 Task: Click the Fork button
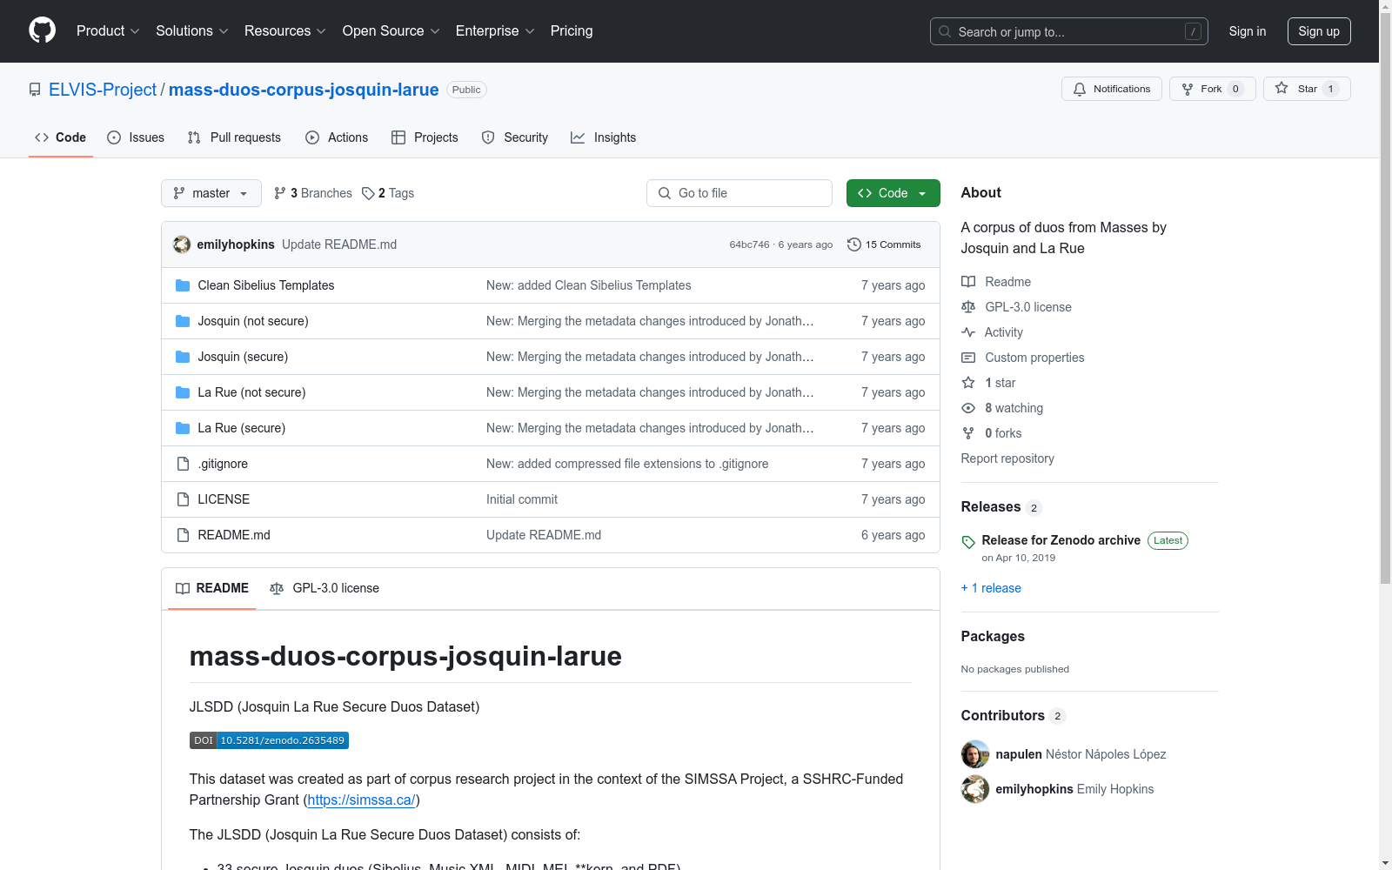[1212, 89]
